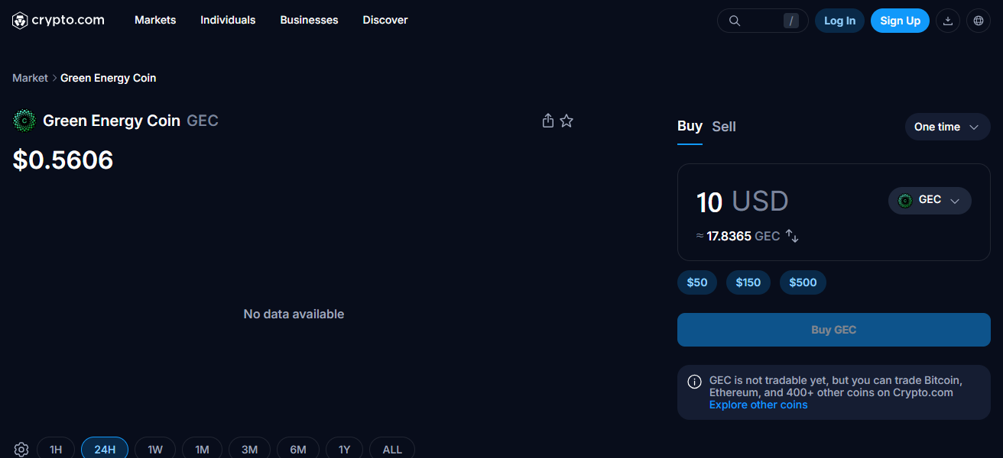Image resolution: width=1003 pixels, height=458 pixels.
Task: Select the 1W chart timeframe
Action: [x=155, y=450]
